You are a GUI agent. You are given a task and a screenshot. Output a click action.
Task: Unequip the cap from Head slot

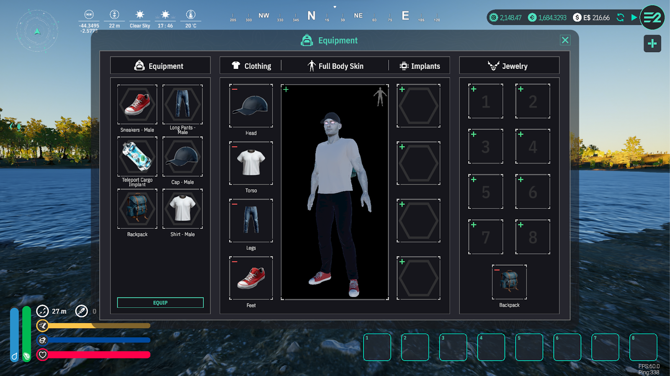point(235,89)
